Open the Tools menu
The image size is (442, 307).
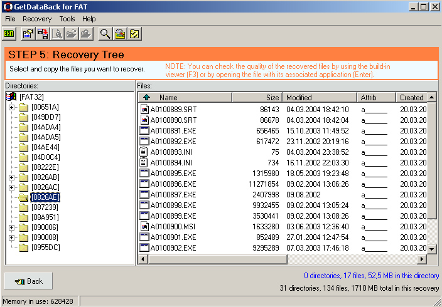67,19
